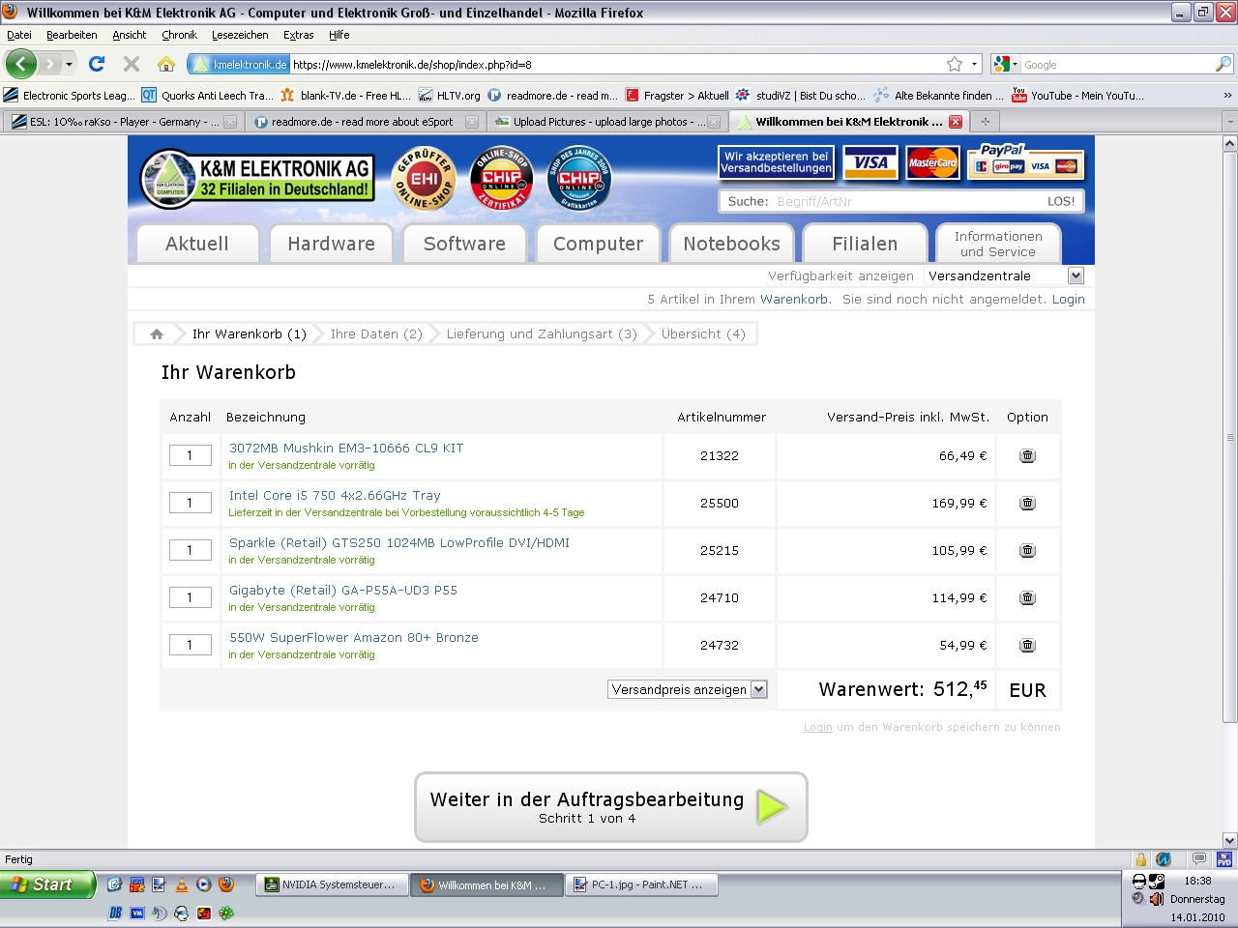Click the EHI Geprüfter Online-Shop seal
The width and height of the screenshot is (1238, 928).
[x=425, y=178]
